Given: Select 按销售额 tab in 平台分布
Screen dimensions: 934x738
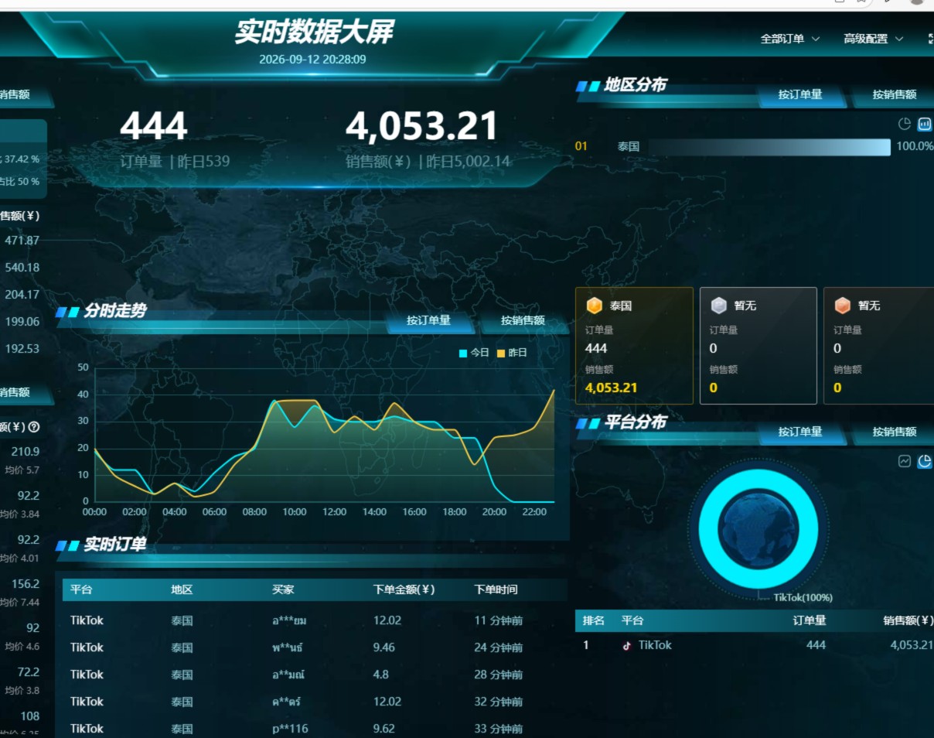Looking at the screenshot, I should (895, 432).
